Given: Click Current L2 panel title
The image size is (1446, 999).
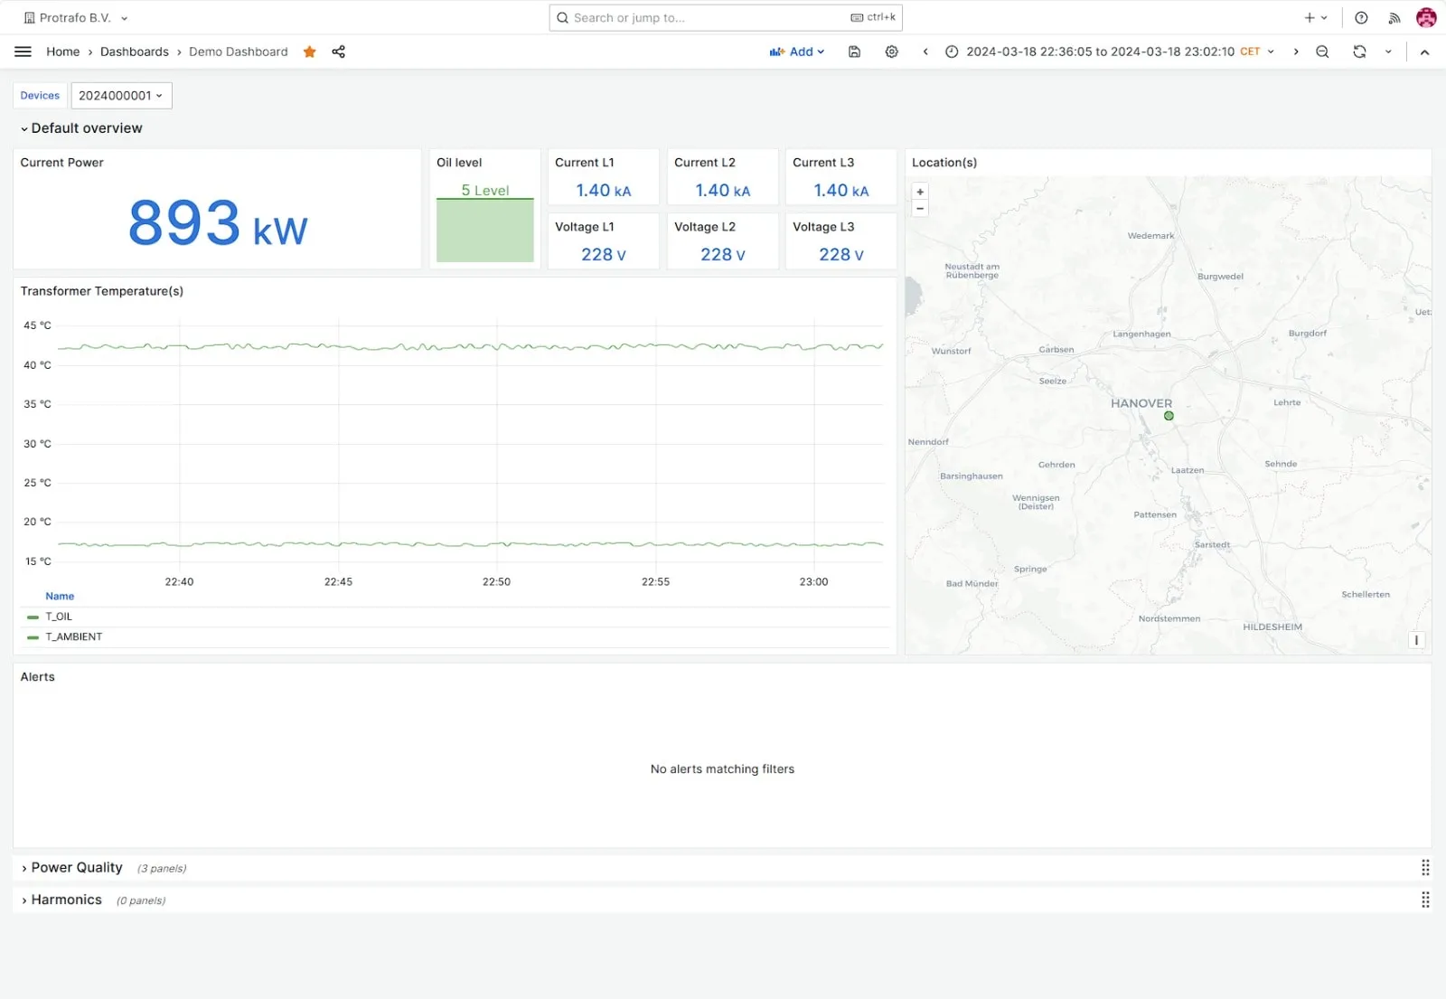Looking at the screenshot, I should pos(705,163).
